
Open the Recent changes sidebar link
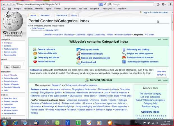pos(11,81)
